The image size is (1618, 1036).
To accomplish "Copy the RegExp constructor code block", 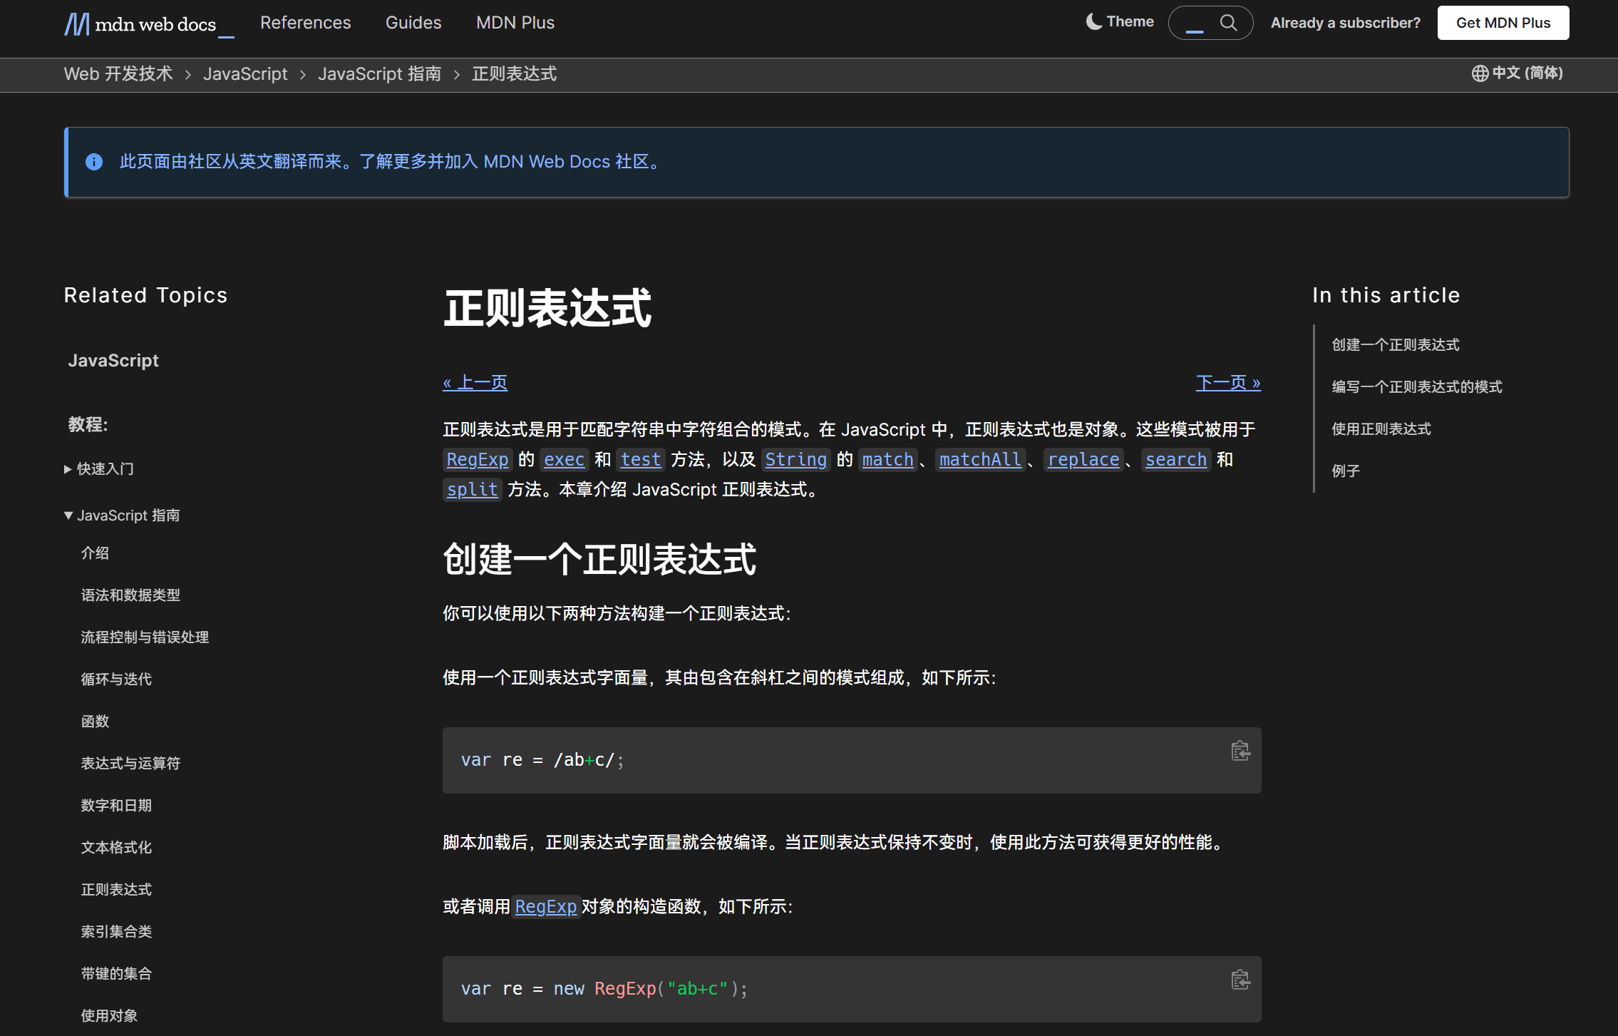I will (1240, 980).
